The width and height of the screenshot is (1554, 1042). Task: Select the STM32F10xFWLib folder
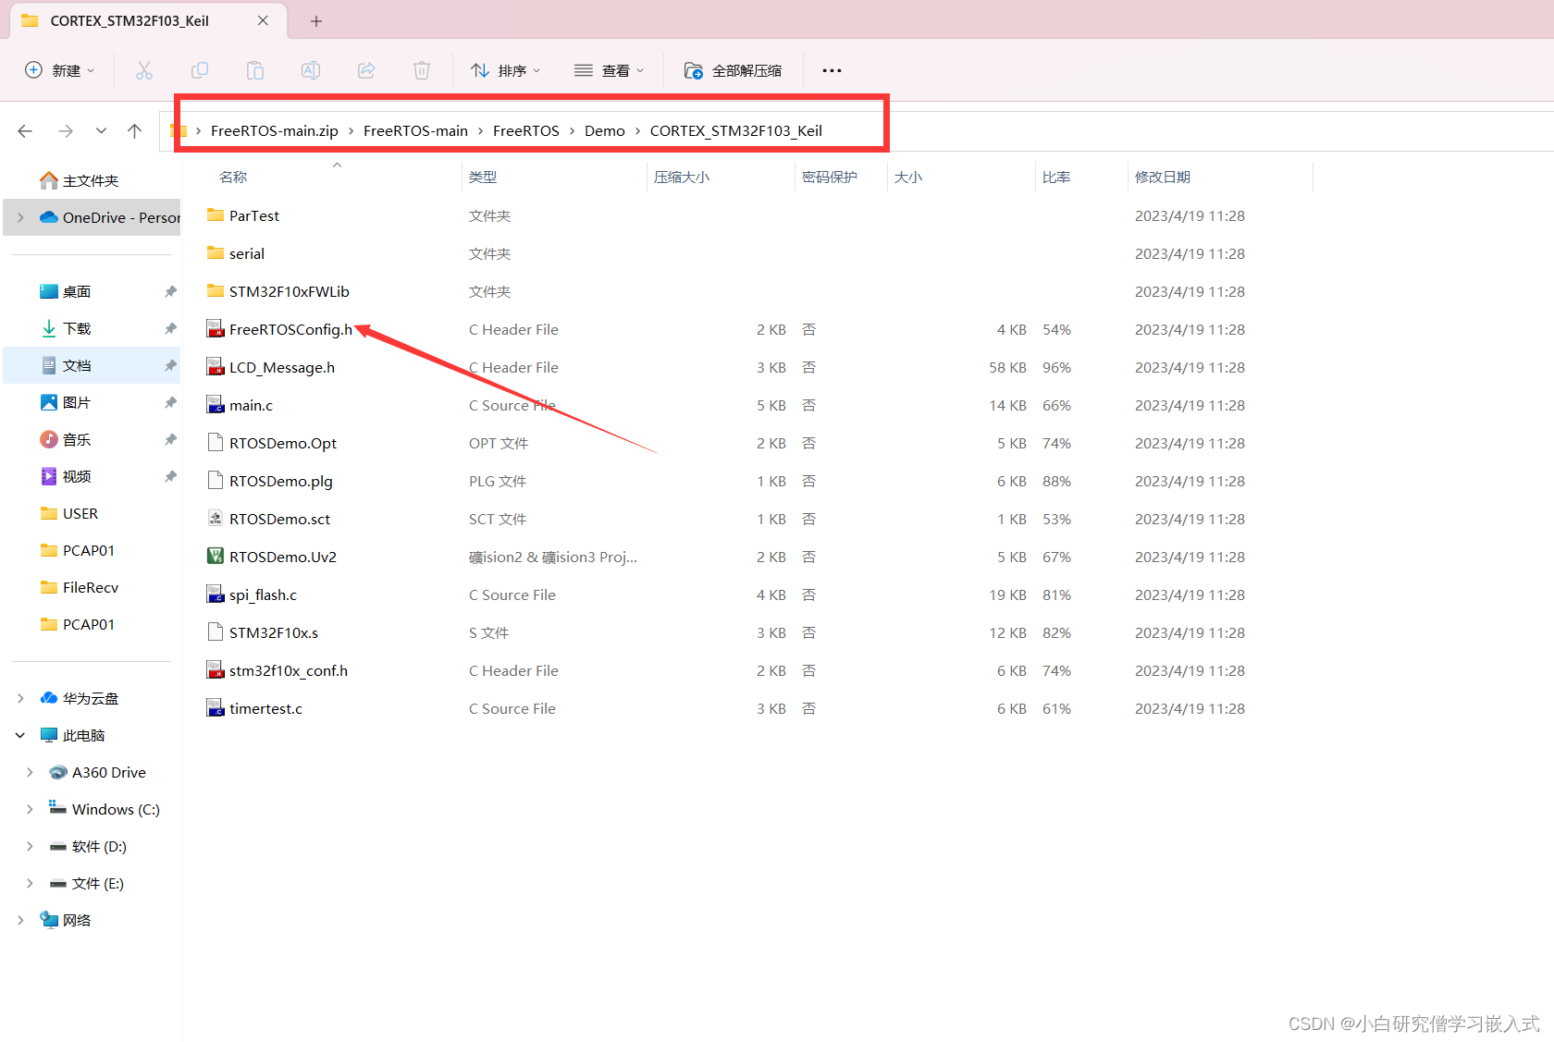(x=290, y=291)
